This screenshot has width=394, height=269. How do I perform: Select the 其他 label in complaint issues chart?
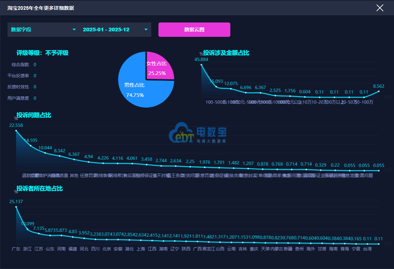(74, 175)
